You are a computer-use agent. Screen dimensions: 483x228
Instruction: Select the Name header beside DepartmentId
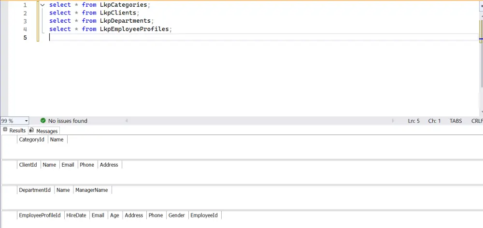[x=63, y=190]
